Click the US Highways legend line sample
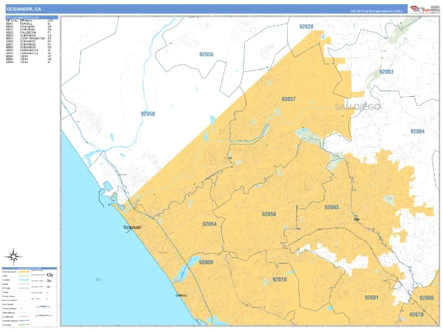Screen dimensions: 443x332 [x=24, y=317]
